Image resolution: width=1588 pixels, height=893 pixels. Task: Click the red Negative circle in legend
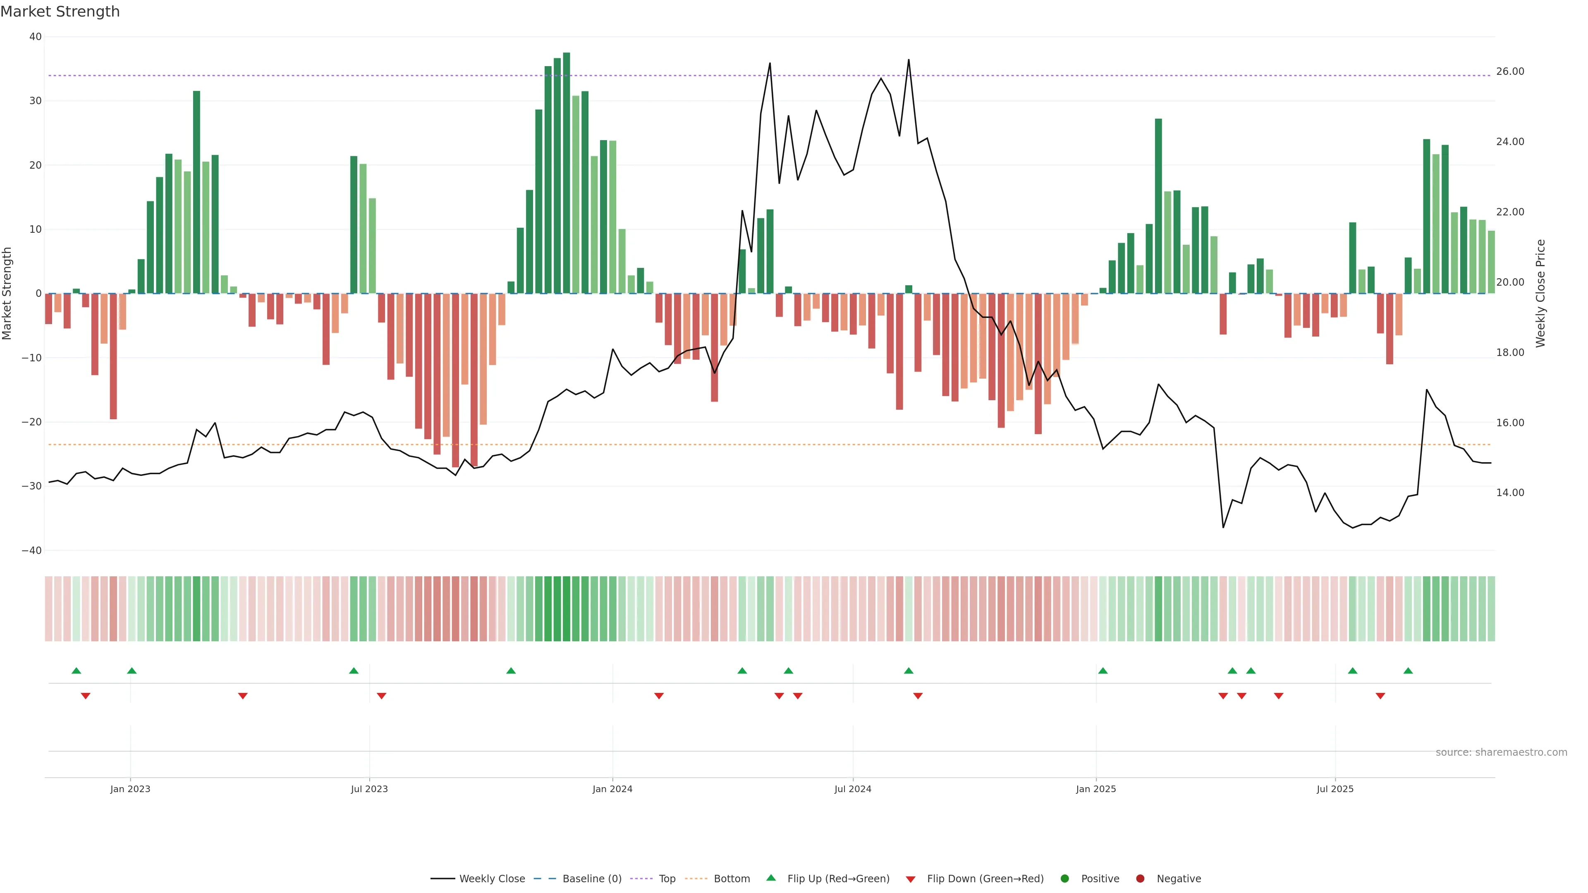coord(1140,879)
